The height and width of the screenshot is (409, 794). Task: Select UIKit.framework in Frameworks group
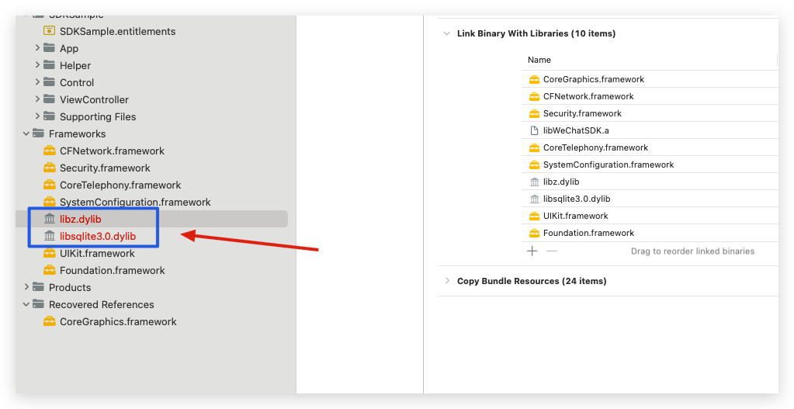[97, 253]
